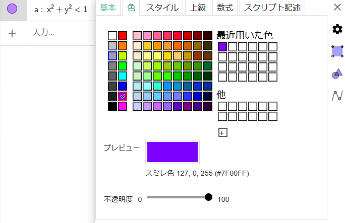Open the スクリプト記述 tab

(272, 8)
